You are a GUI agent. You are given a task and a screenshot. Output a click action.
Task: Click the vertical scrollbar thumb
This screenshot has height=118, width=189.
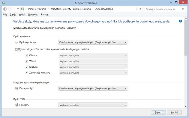(186, 38)
